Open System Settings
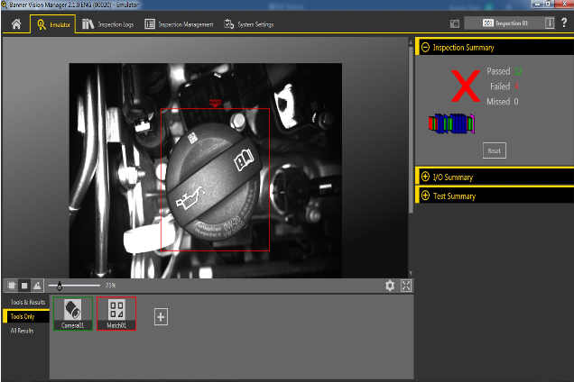The height and width of the screenshot is (382, 574). pyautogui.click(x=250, y=23)
